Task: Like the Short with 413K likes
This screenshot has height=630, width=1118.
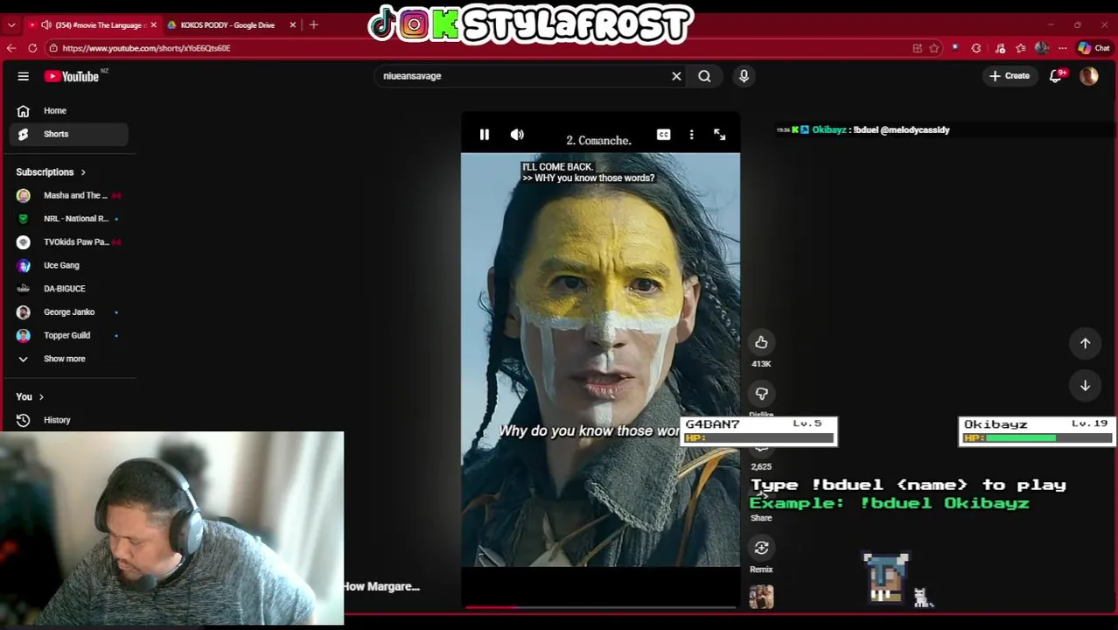Action: (x=761, y=343)
